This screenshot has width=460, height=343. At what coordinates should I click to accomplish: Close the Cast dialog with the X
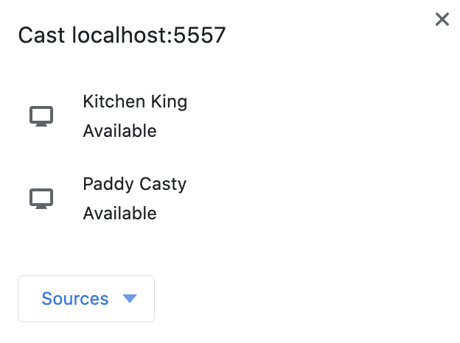(x=442, y=20)
